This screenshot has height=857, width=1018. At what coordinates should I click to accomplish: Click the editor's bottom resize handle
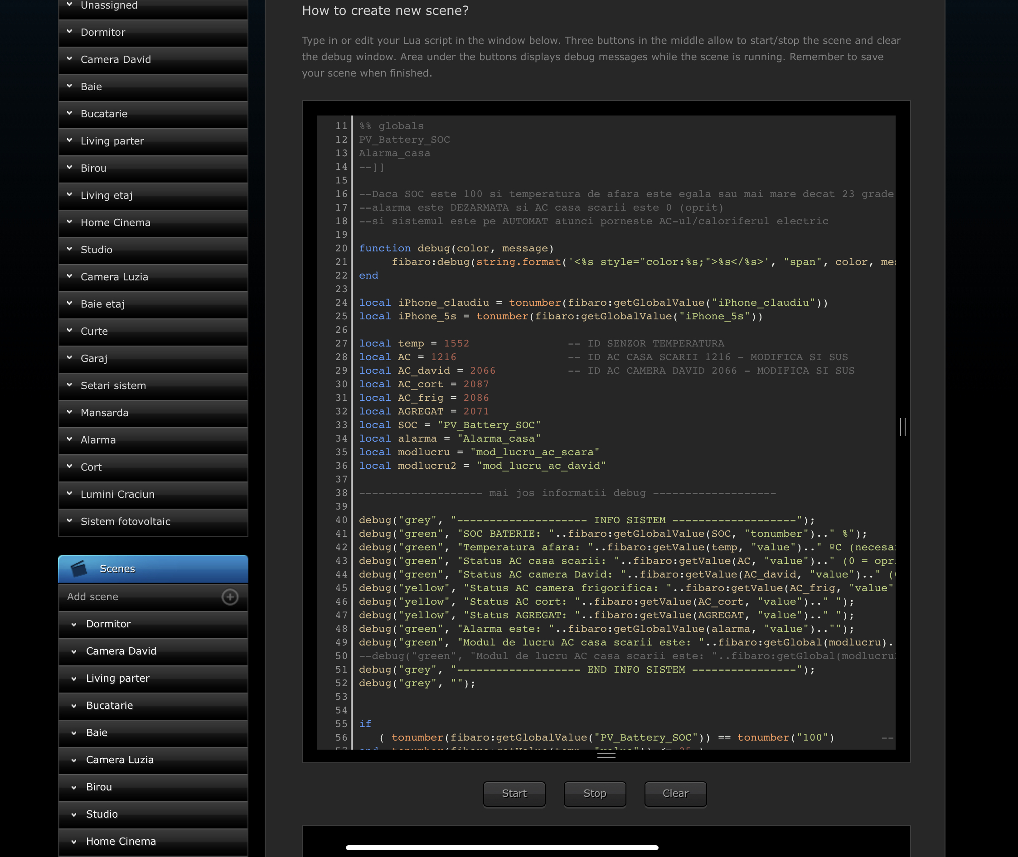click(x=606, y=755)
